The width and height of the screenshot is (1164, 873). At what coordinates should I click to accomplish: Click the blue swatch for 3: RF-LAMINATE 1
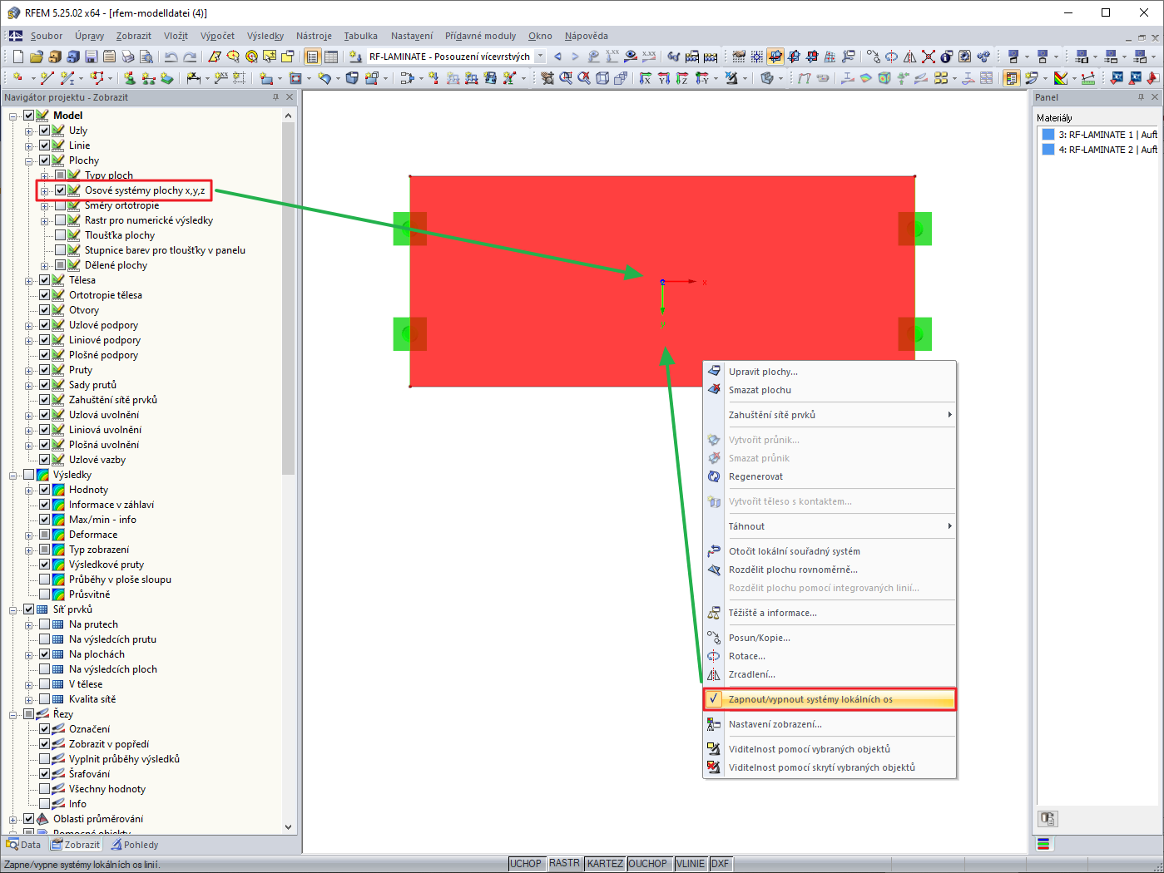[x=1048, y=135]
